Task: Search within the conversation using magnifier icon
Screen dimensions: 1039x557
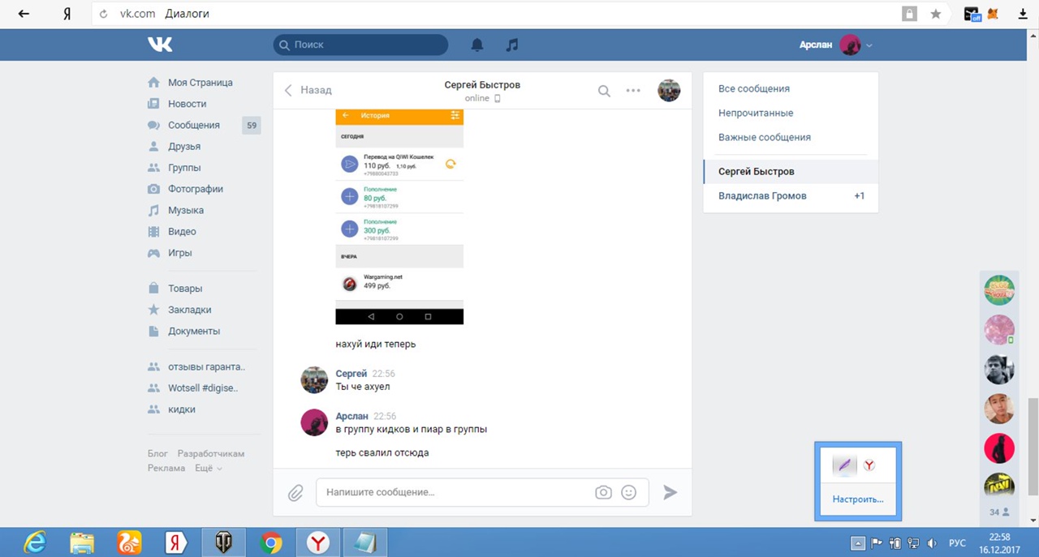Action: point(604,91)
